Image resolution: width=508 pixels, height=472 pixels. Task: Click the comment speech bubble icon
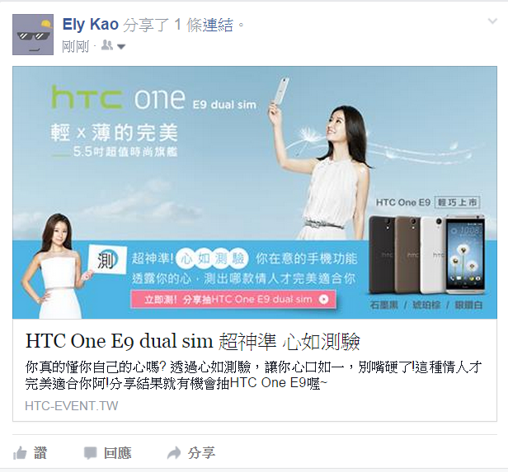90,453
